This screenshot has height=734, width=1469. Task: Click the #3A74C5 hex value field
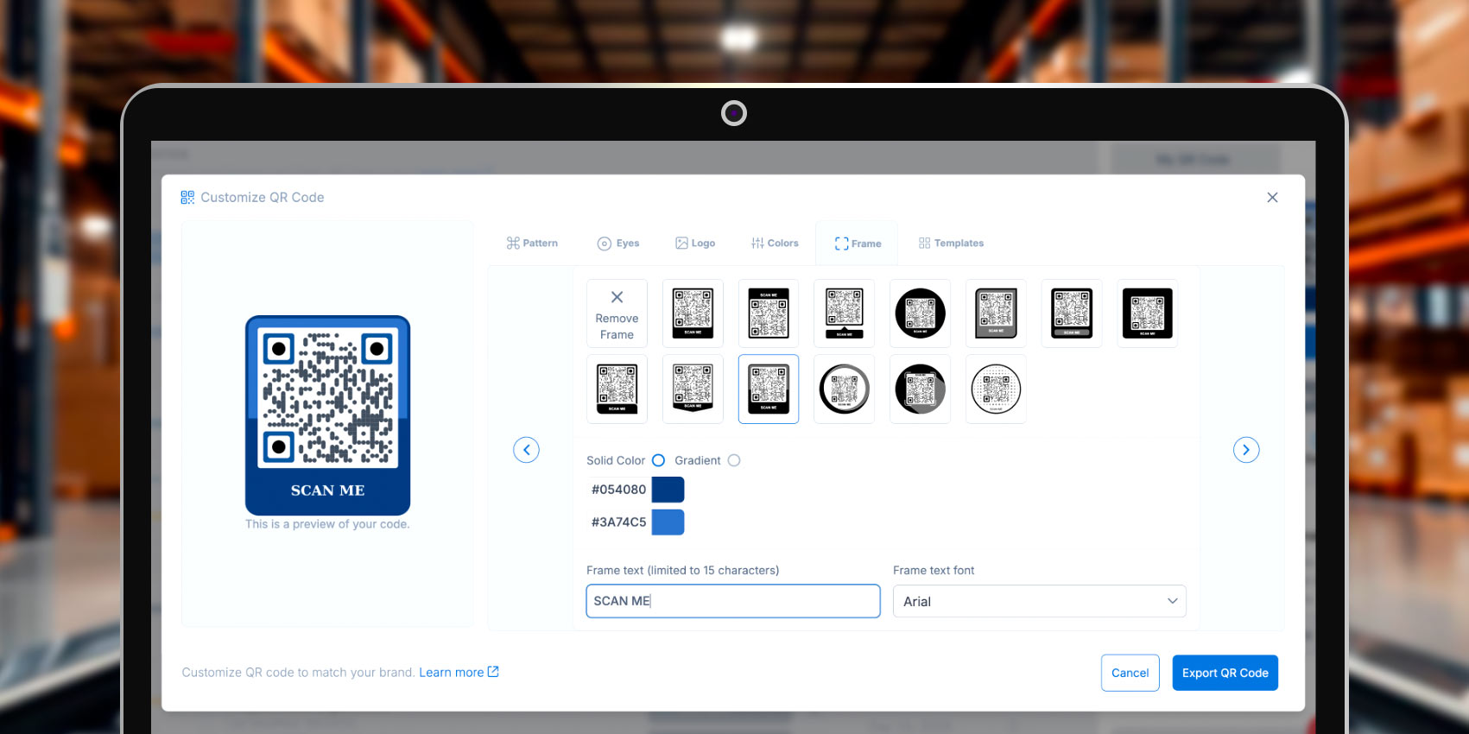point(618,522)
